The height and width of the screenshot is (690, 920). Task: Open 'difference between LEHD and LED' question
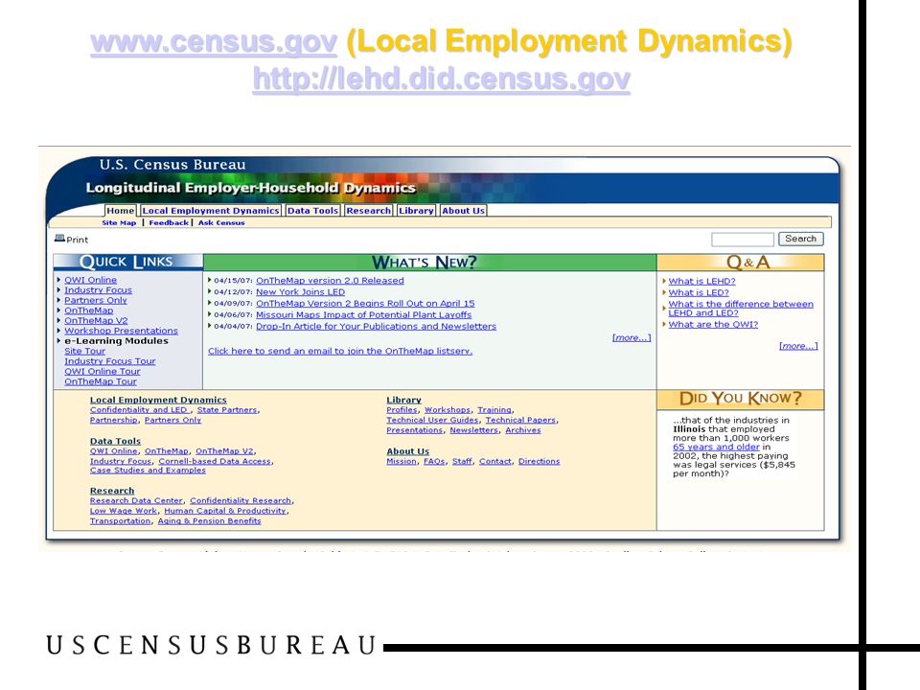(741, 308)
